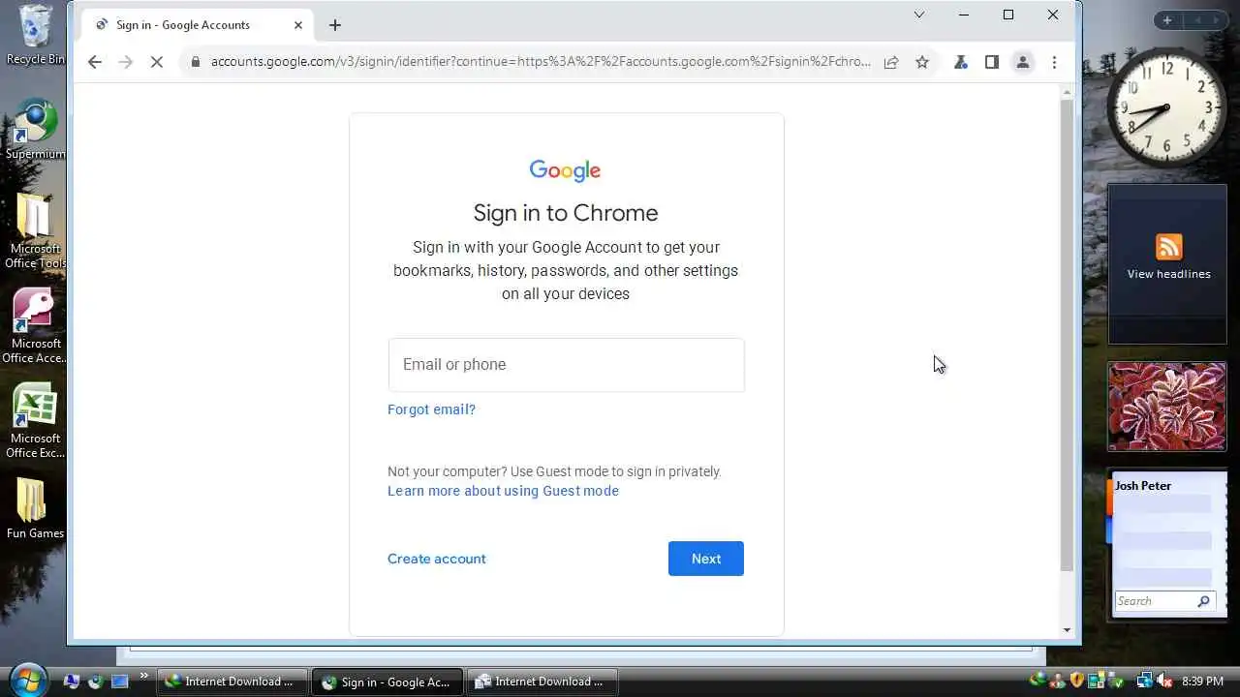Open the Chrome three-dot menu
This screenshot has height=697, width=1240.
click(1054, 62)
